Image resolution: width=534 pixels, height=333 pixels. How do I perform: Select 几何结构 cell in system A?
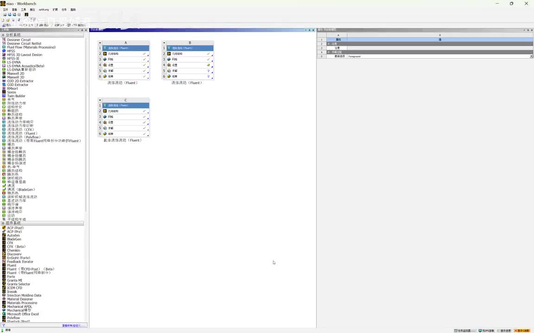(x=126, y=54)
